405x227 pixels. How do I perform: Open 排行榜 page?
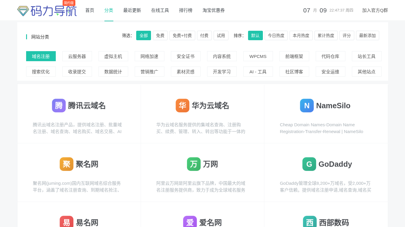(186, 10)
